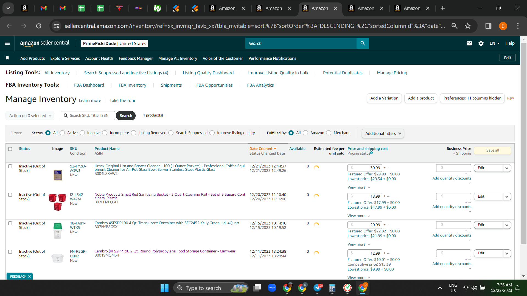Expand the Additional filters dropdown
This screenshot has height=296, width=527.
(383, 133)
